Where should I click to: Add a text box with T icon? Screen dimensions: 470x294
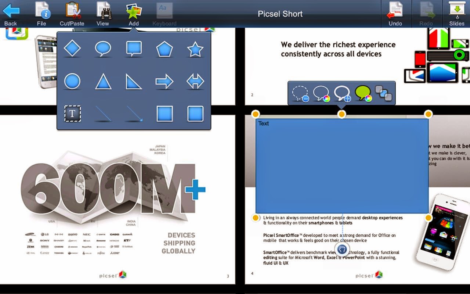[x=72, y=114]
